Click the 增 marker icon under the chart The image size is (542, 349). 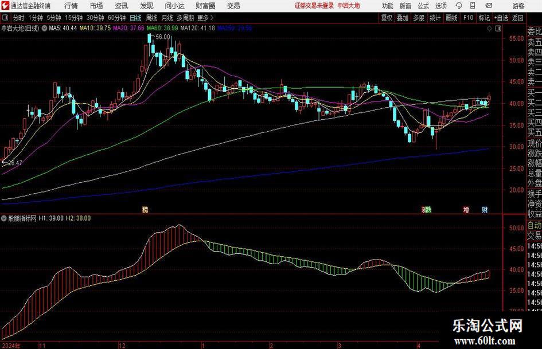coord(466,209)
